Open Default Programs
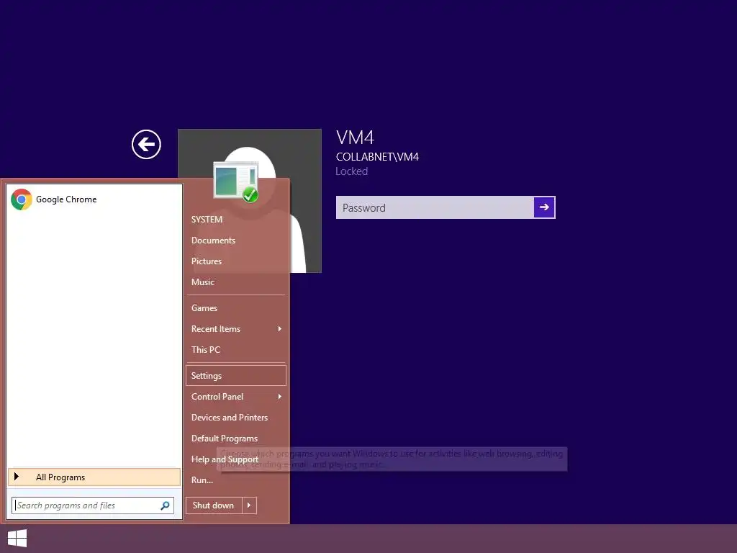 click(x=225, y=439)
